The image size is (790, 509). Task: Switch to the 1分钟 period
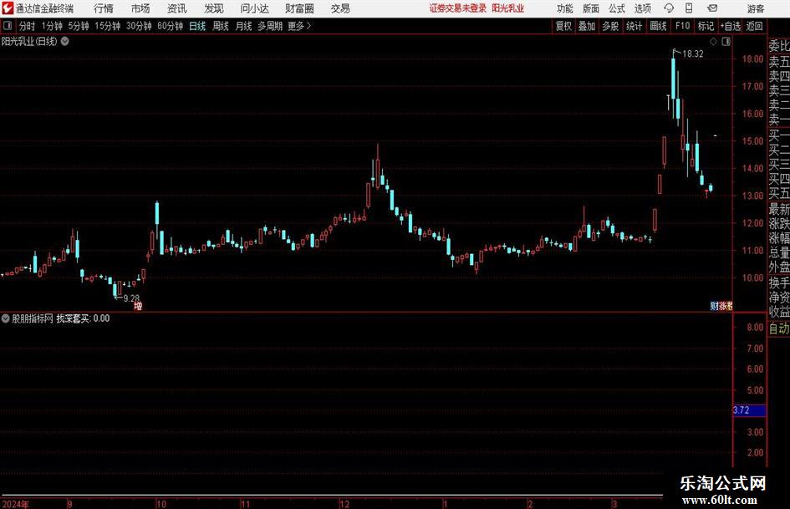pyautogui.click(x=52, y=26)
